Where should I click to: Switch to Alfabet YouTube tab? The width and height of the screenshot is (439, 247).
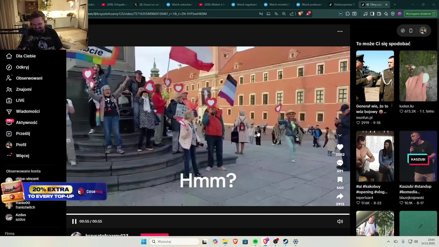(x=212, y=4)
